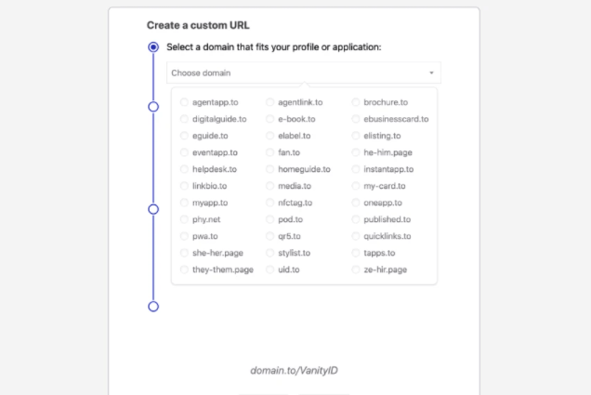Viewport: 591px width, 395px height.
Task: Select brochure.to as the domain
Action: (x=356, y=102)
